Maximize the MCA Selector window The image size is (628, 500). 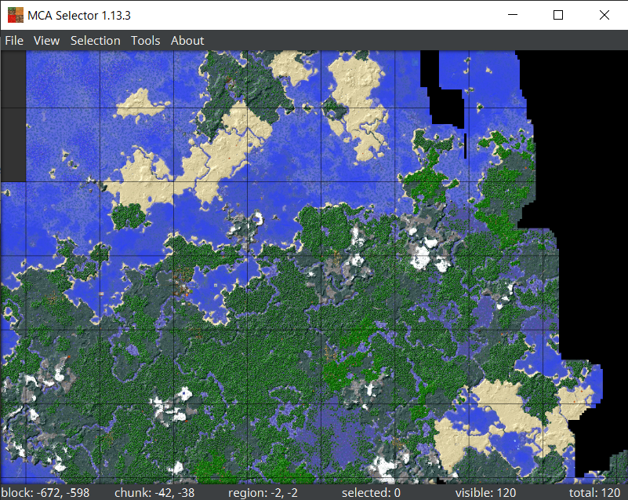(558, 15)
